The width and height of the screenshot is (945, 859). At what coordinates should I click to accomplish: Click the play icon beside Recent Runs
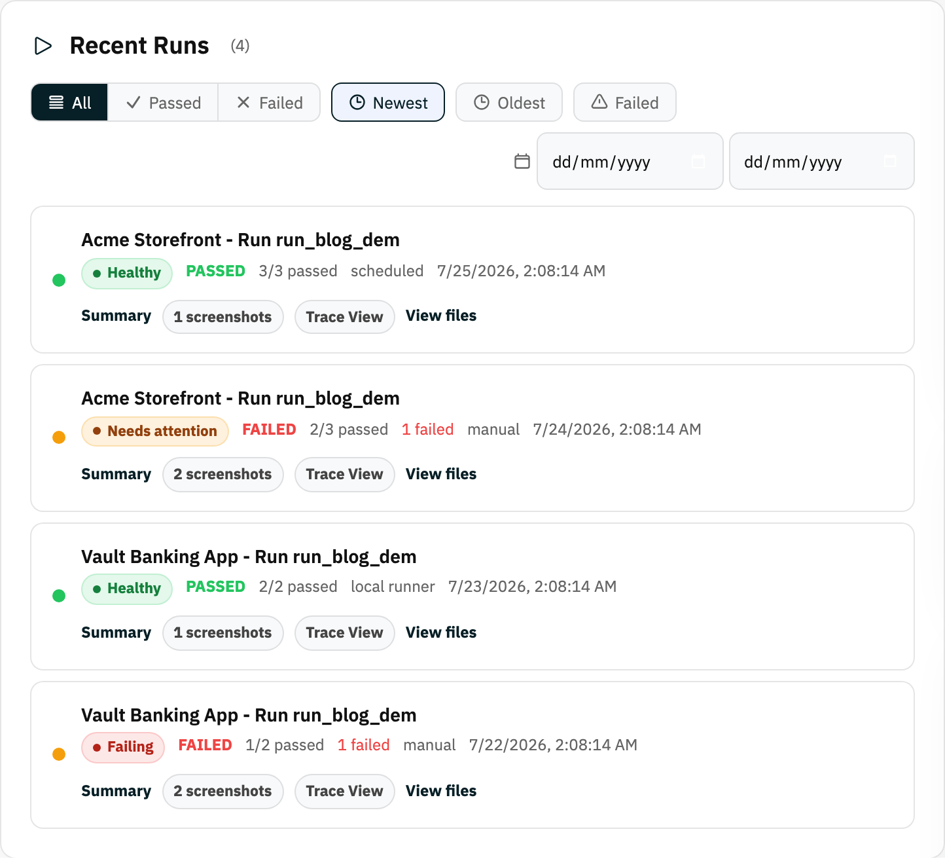coord(43,46)
